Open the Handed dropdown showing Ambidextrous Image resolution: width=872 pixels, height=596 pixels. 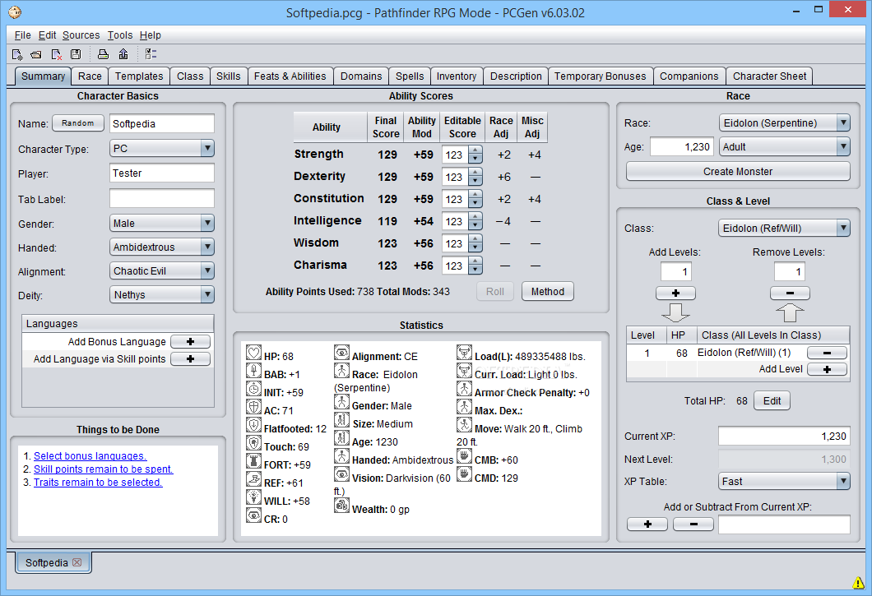162,247
